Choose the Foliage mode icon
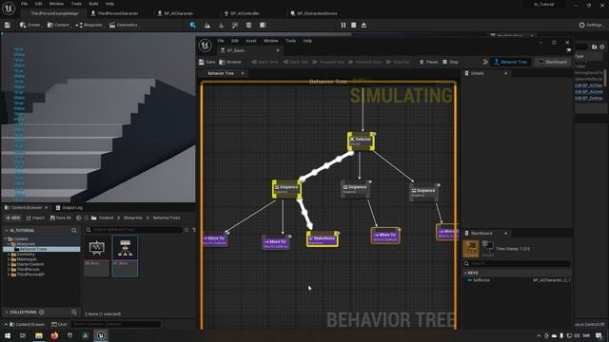609x342 pixels. [222, 26]
